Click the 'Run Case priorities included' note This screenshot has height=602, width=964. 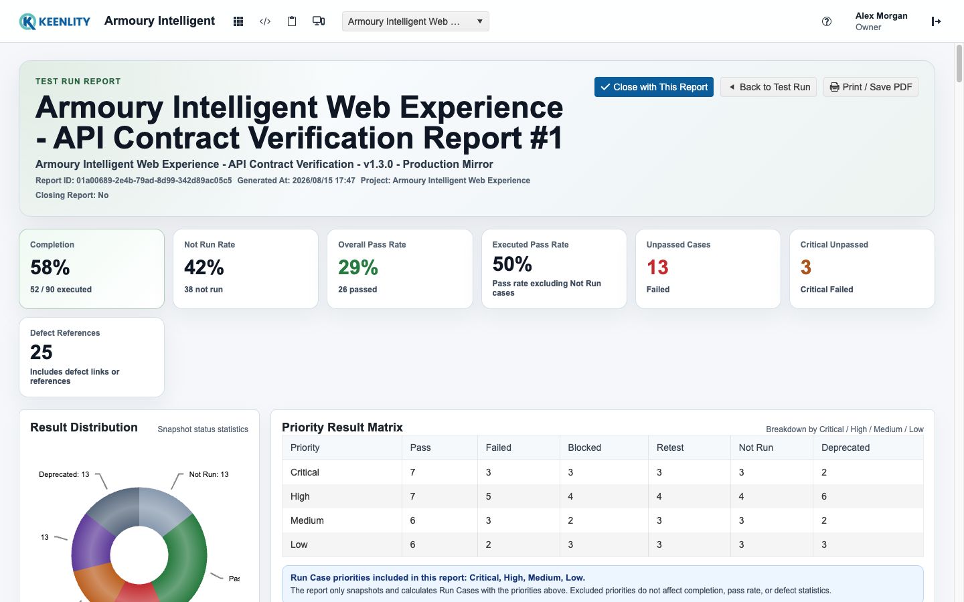coord(438,577)
